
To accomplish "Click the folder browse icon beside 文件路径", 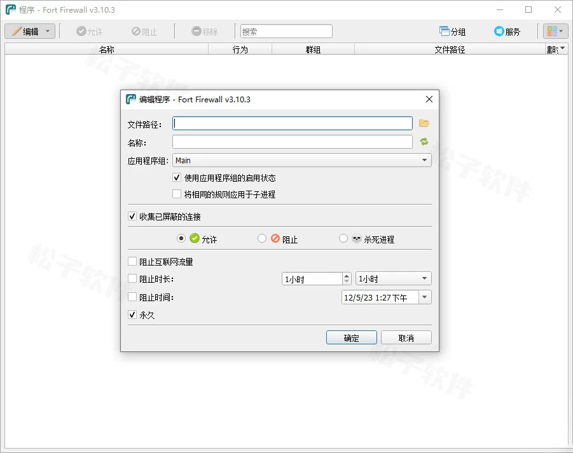I will tap(424, 123).
